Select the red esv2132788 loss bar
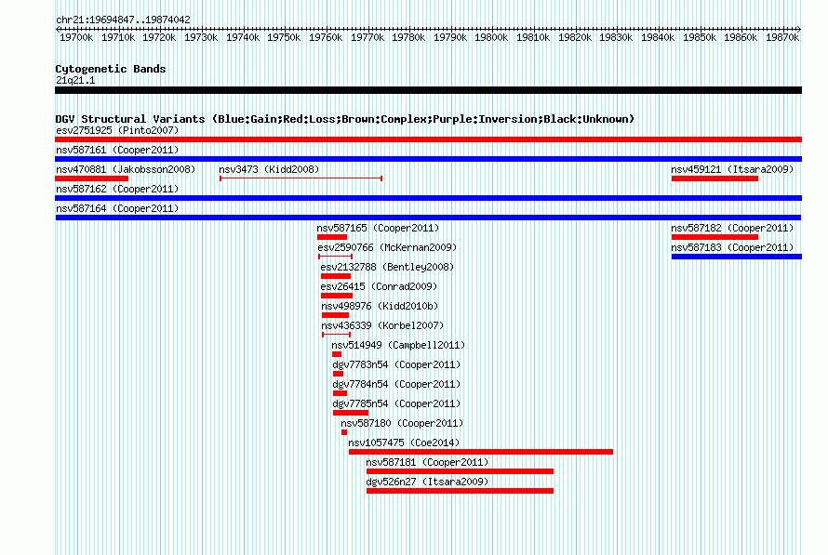 (336, 276)
